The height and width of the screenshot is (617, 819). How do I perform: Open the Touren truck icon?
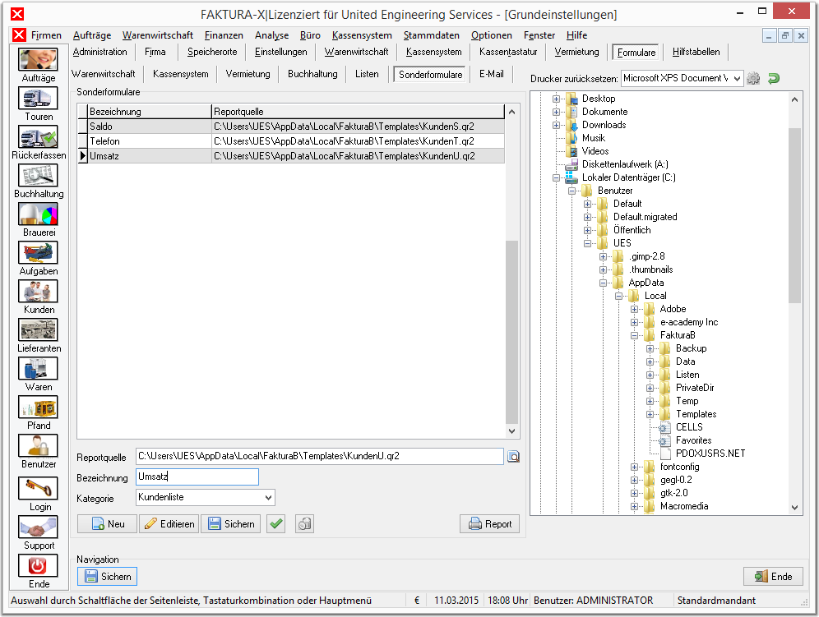pyautogui.click(x=38, y=98)
